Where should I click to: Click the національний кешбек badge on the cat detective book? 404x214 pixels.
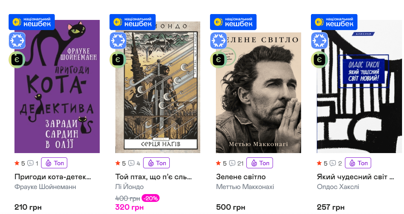click(32, 22)
